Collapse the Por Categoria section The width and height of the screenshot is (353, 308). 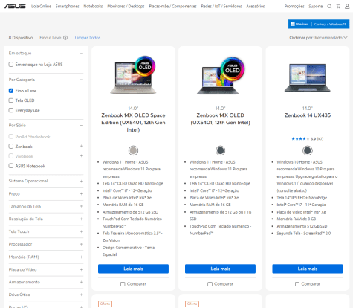pos(82,80)
